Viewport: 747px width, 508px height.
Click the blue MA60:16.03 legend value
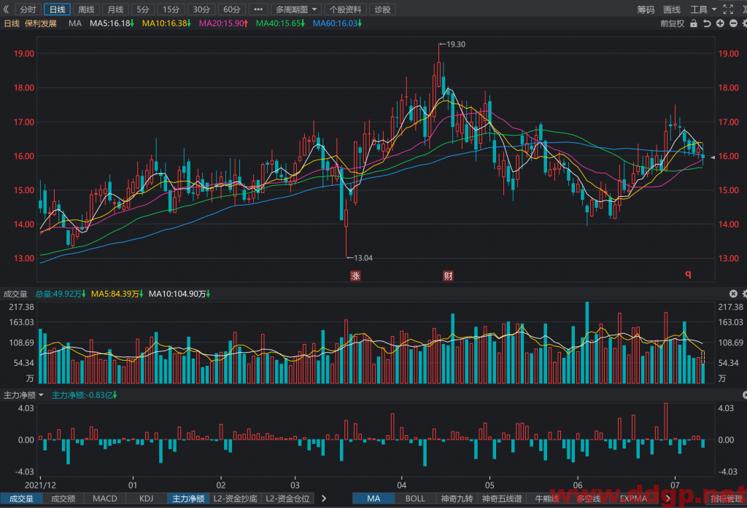(337, 23)
